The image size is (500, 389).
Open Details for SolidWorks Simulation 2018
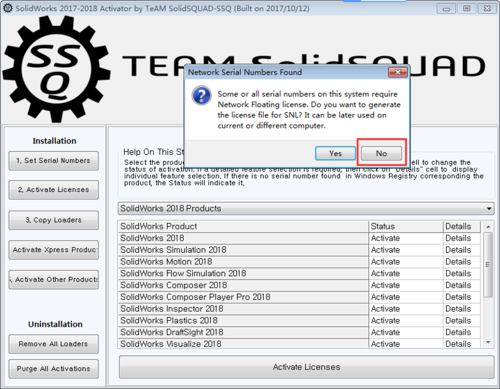tap(462, 250)
